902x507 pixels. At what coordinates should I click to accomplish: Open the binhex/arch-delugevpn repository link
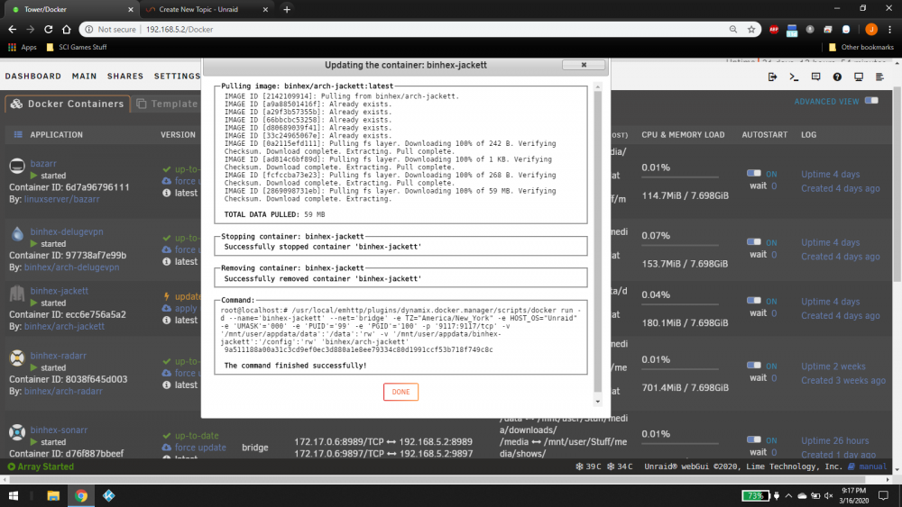coord(72,267)
